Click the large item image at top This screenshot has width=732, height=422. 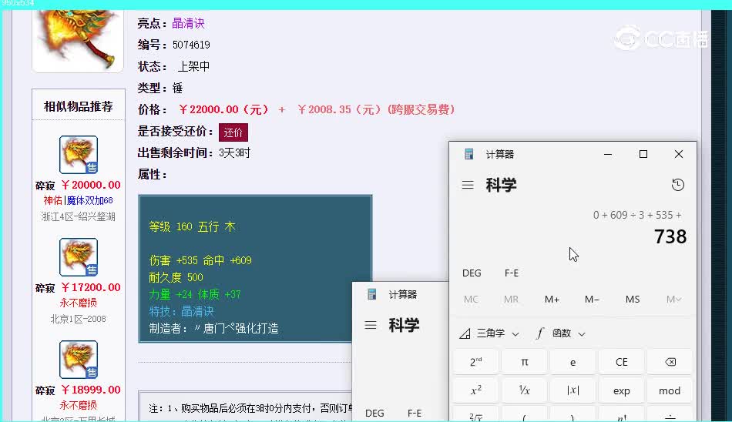click(78, 40)
